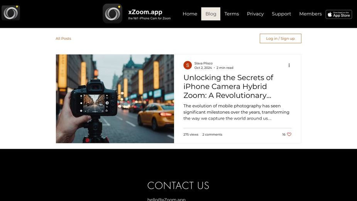Click the xZoom app logo beside site title

(112, 14)
